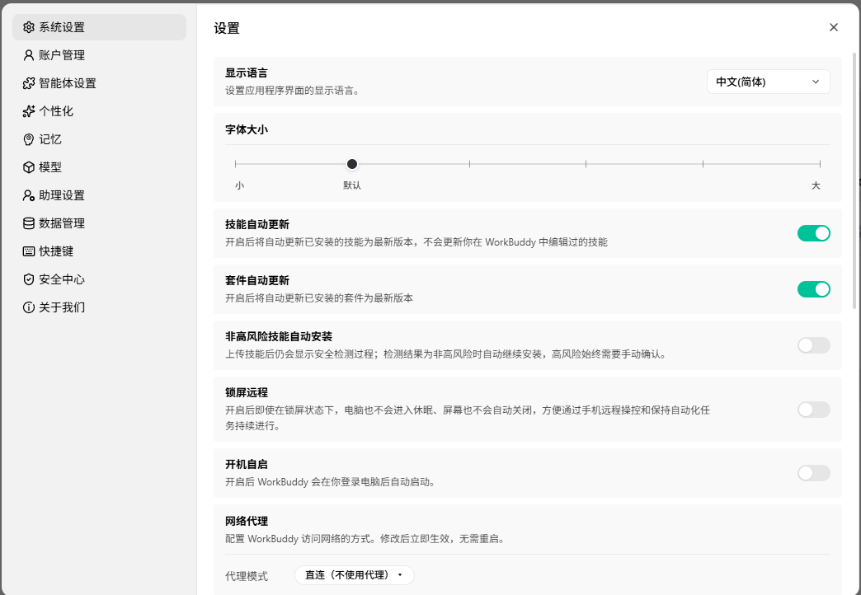Screen dimensions: 861x595
Task: Turn off 套件自动更新 switch
Action: coord(813,289)
